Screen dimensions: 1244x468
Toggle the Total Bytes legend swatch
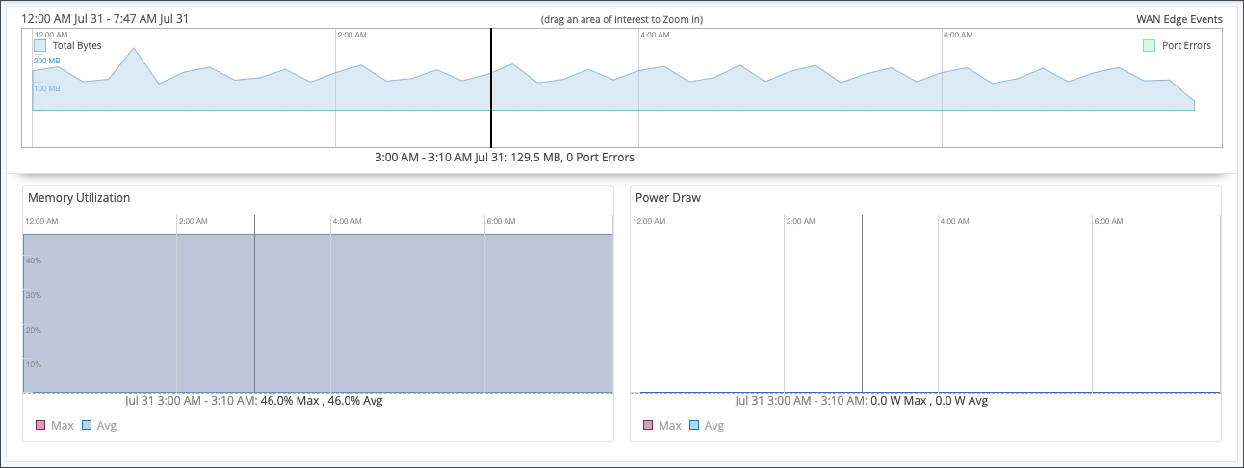(40, 45)
